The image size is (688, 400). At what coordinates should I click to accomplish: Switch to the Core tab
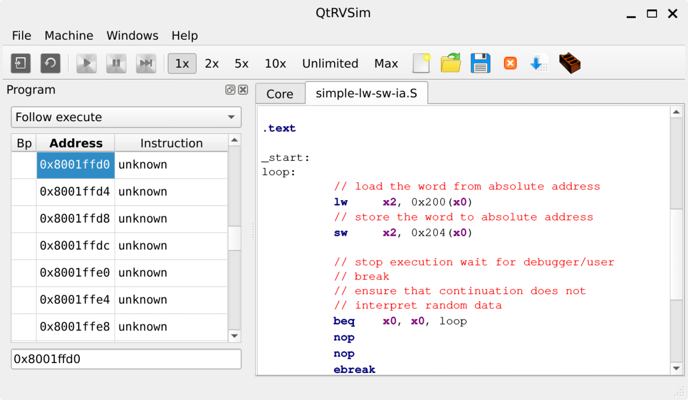[x=279, y=94]
